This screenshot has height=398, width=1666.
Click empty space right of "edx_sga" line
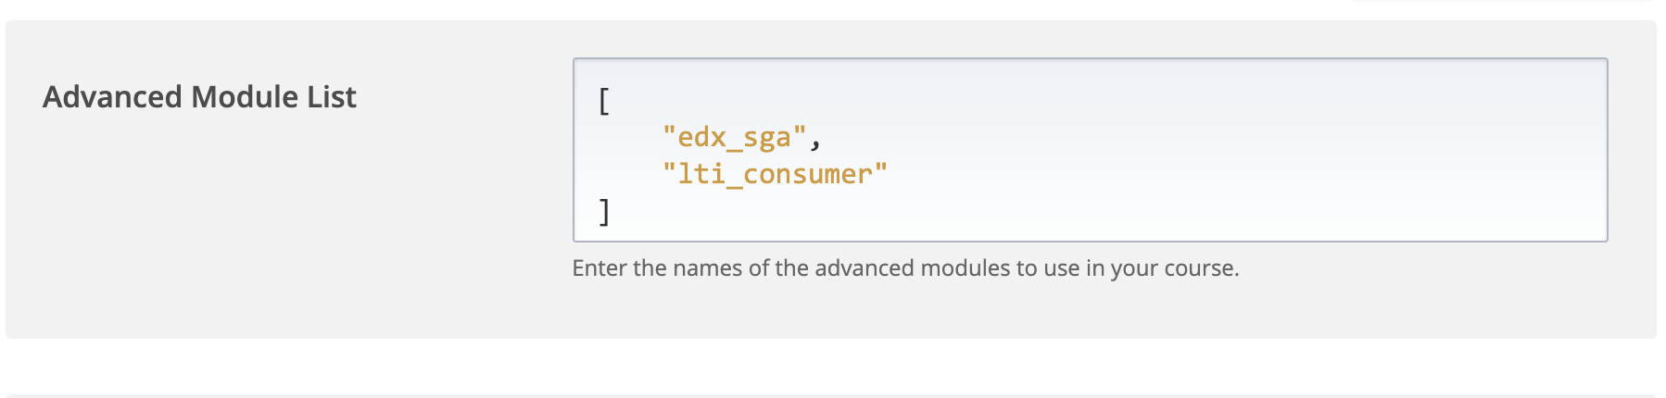coord(1205,138)
